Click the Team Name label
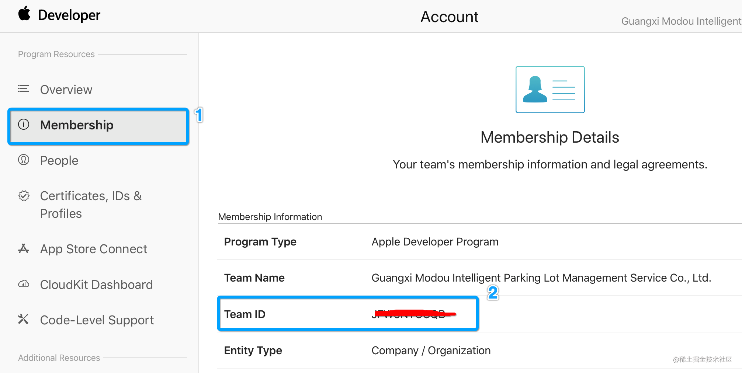 click(x=254, y=278)
